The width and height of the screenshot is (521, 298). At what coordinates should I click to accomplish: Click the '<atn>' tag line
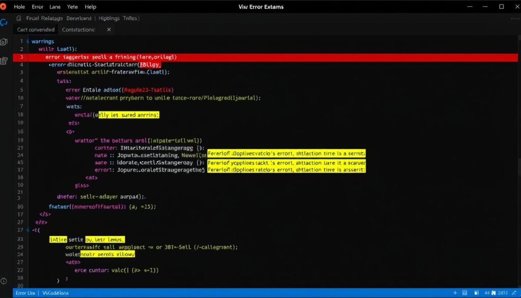73,262
